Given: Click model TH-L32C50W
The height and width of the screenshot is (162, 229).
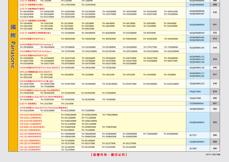Looking at the screenshot, I should point(46,104).
